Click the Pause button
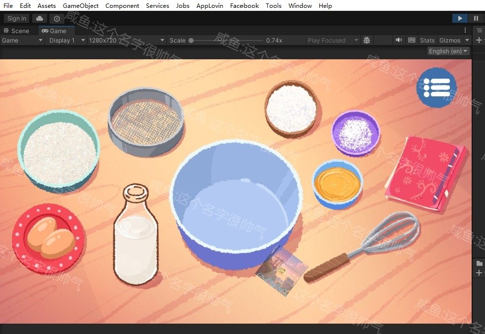The image size is (485, 334). 476,18
